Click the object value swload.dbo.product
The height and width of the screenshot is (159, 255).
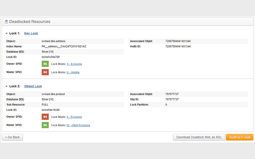coord(53,94)
